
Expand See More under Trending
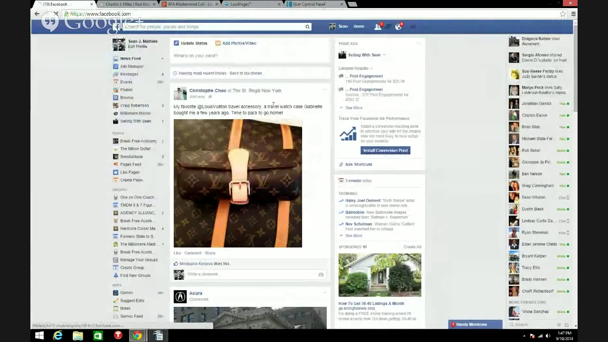point(353,236)
